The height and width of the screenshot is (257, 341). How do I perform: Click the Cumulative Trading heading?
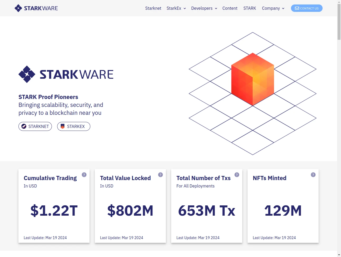tap(50, 178)
